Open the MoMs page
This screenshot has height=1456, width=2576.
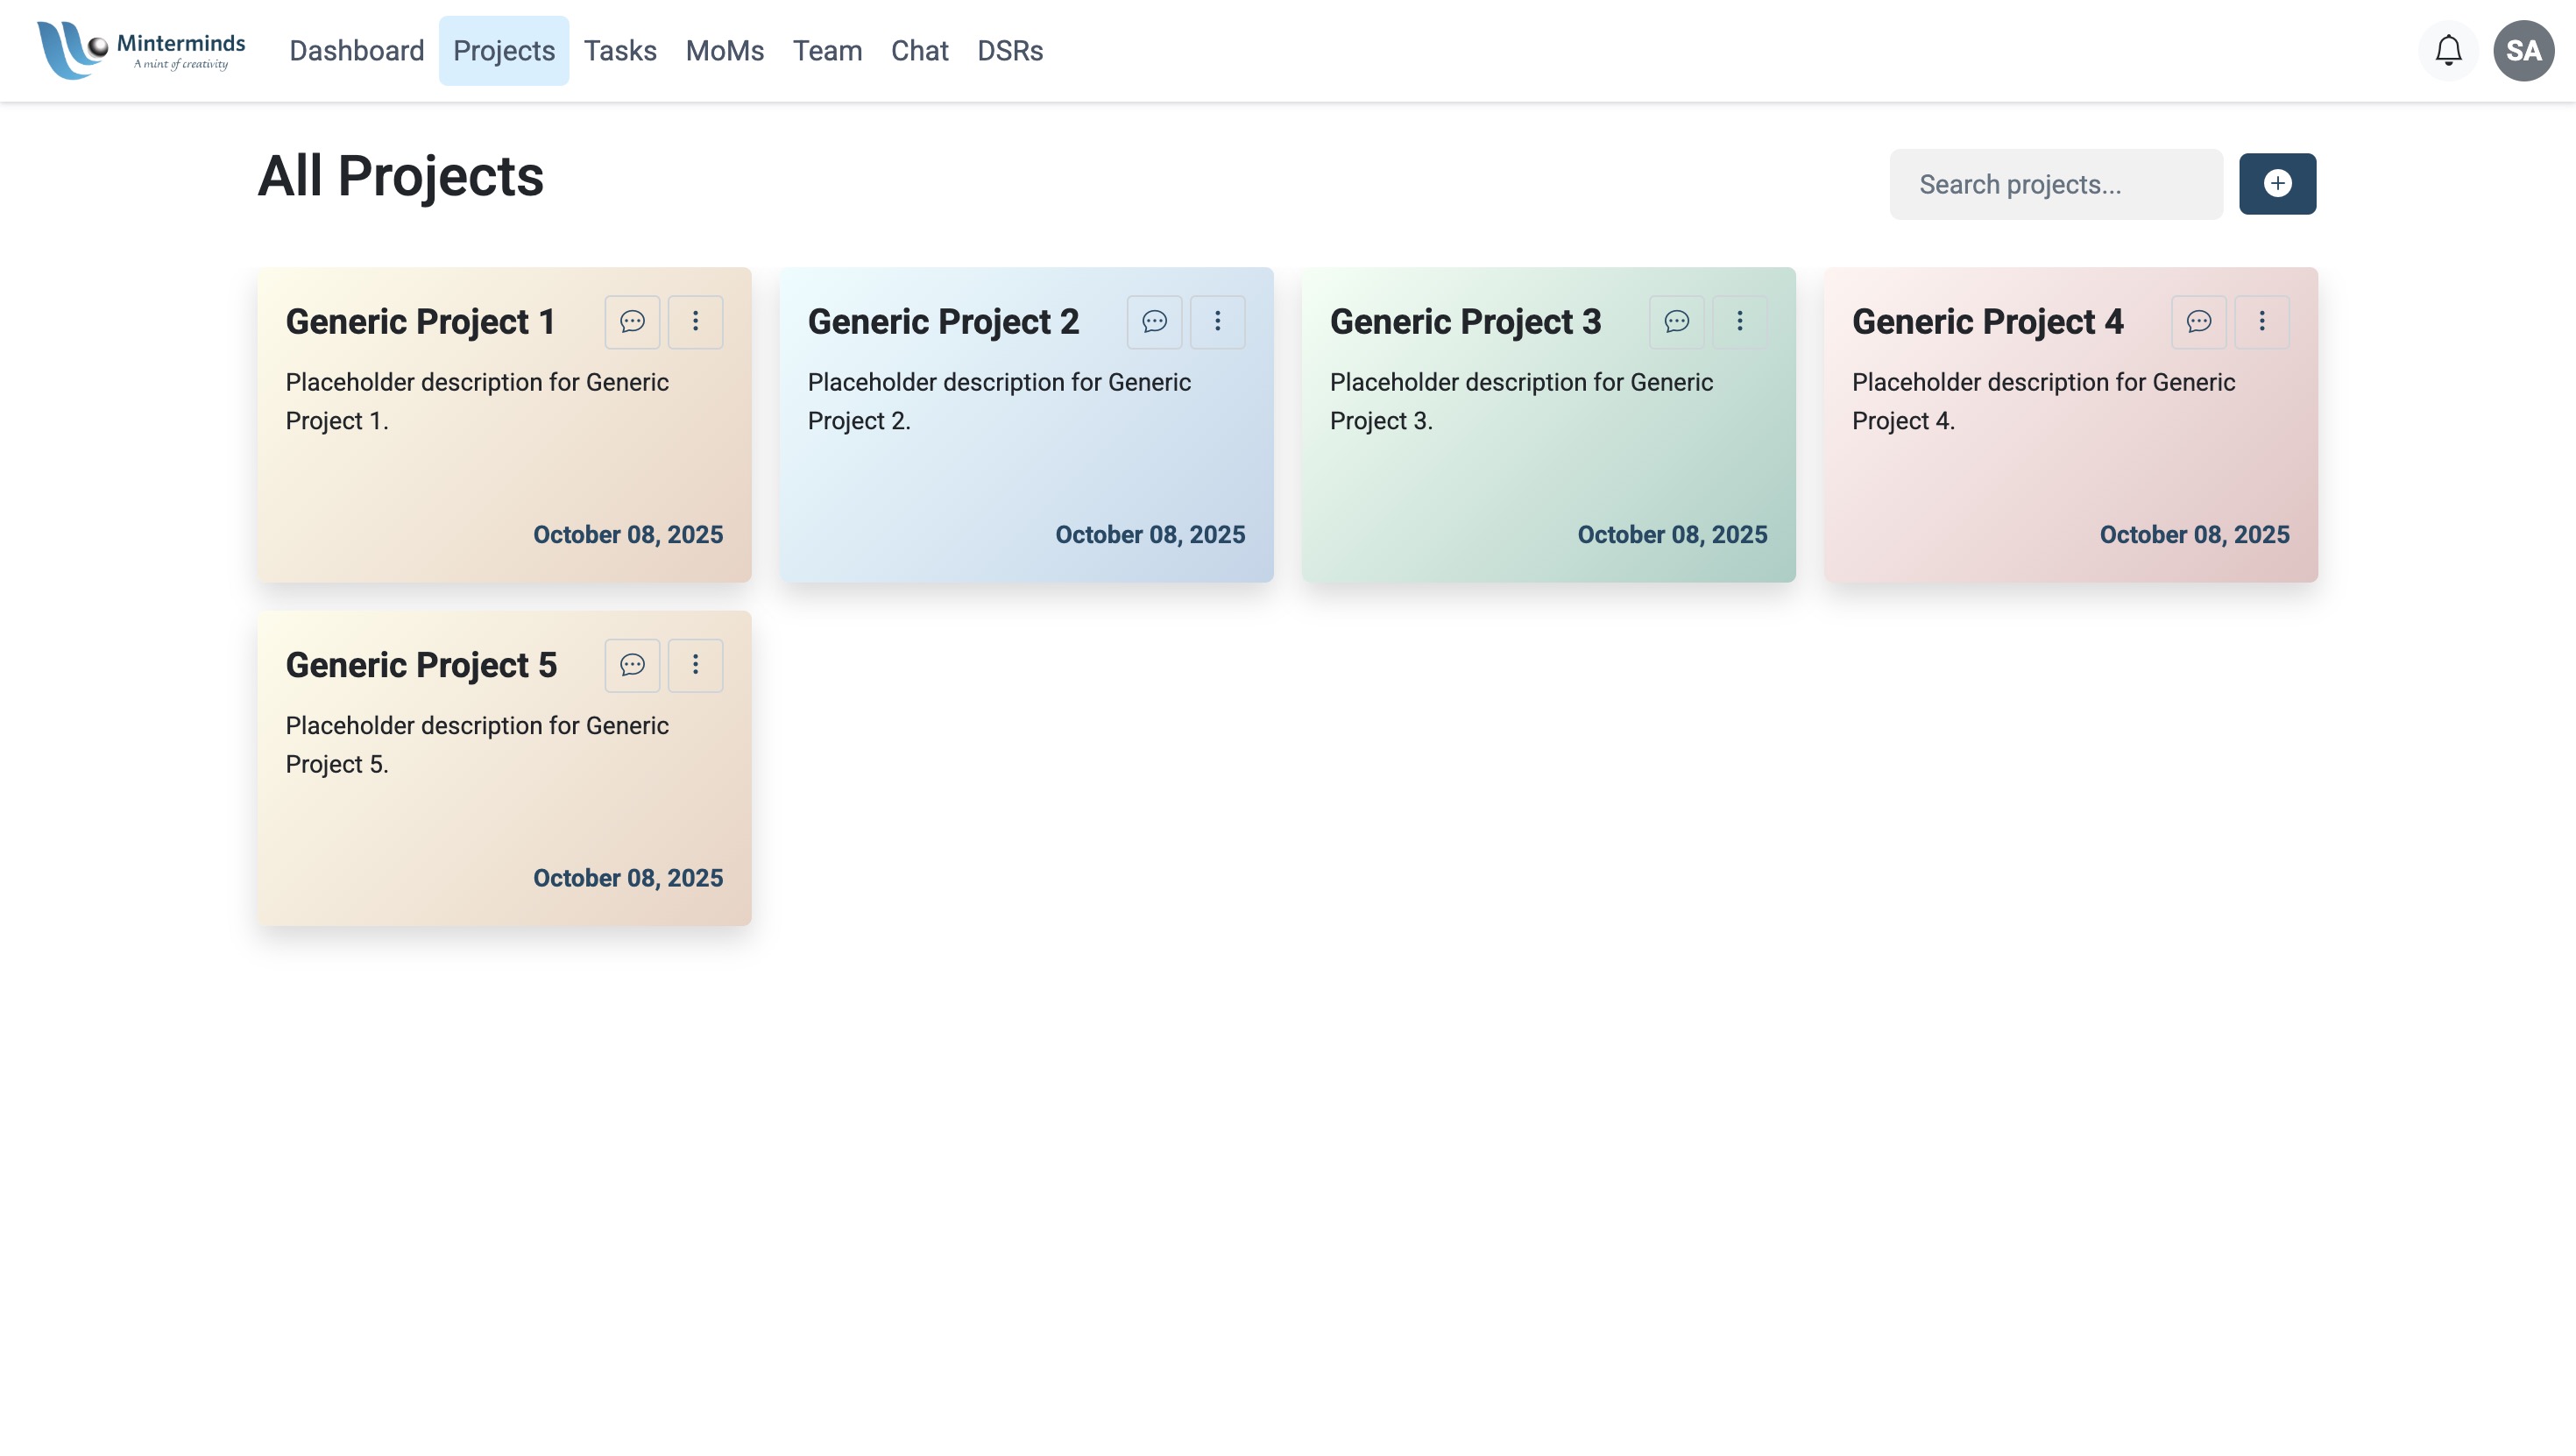coord(724,51)
